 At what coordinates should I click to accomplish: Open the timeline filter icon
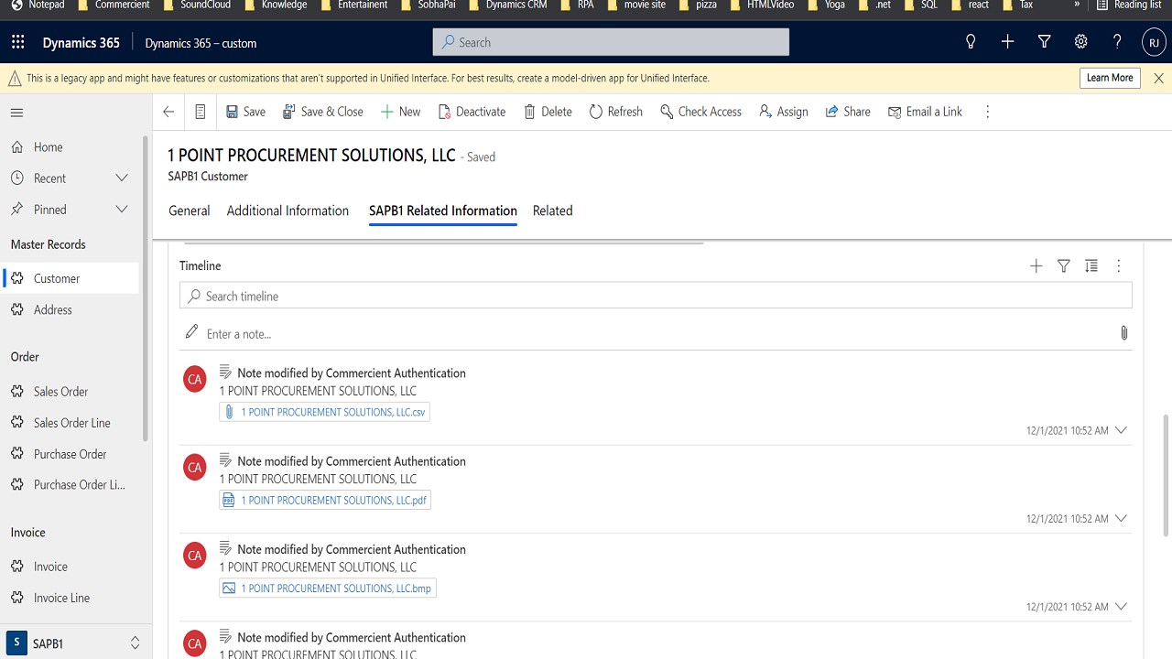pos(1063,265)
